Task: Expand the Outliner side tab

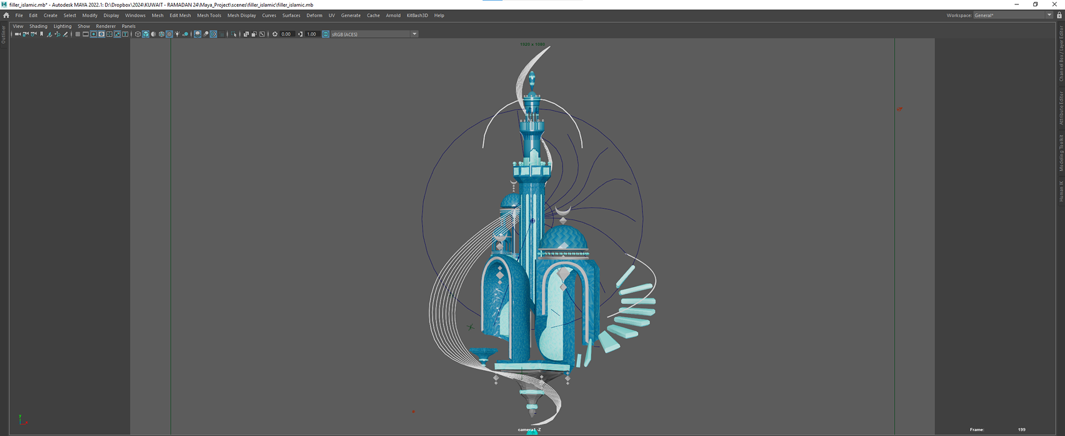Action: 3,34
